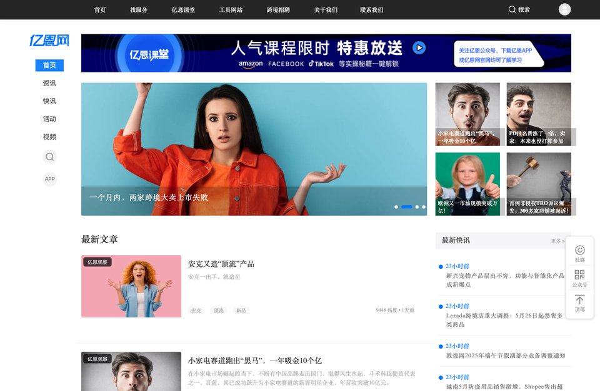Open 活动 in the sidebar
Viewport: 600px width, 391px height.
pyautogui.click(x=49, y=119)
